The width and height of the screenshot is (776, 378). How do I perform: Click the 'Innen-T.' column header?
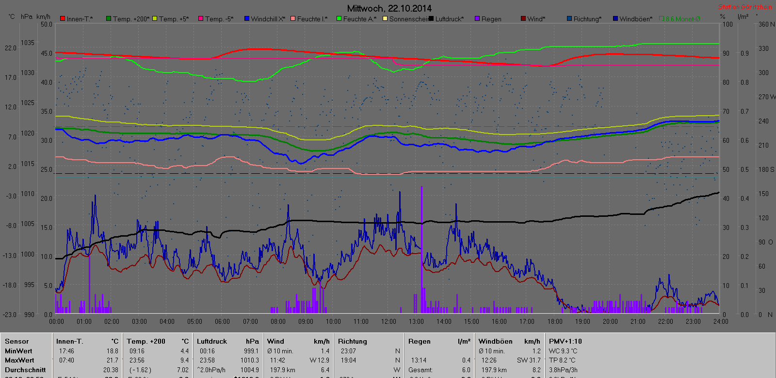[x=69, y=341]
